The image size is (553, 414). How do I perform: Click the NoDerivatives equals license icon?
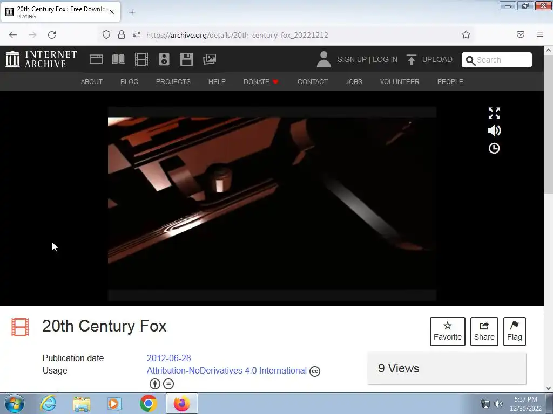click(x=168, y=384)
